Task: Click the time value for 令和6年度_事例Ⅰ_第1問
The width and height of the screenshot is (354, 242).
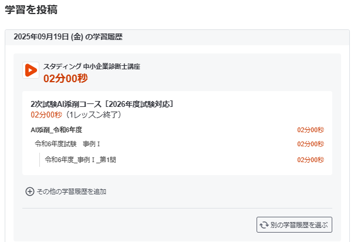Action: pos(311,159)
